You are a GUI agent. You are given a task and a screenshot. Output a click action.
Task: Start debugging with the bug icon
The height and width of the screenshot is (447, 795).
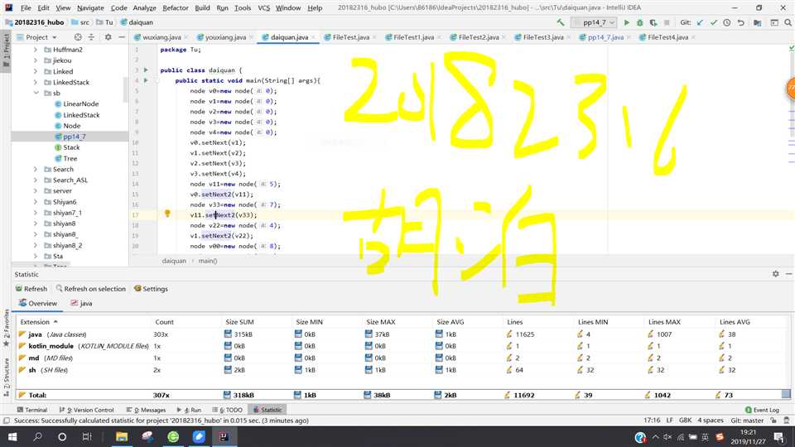pos(640,22)
